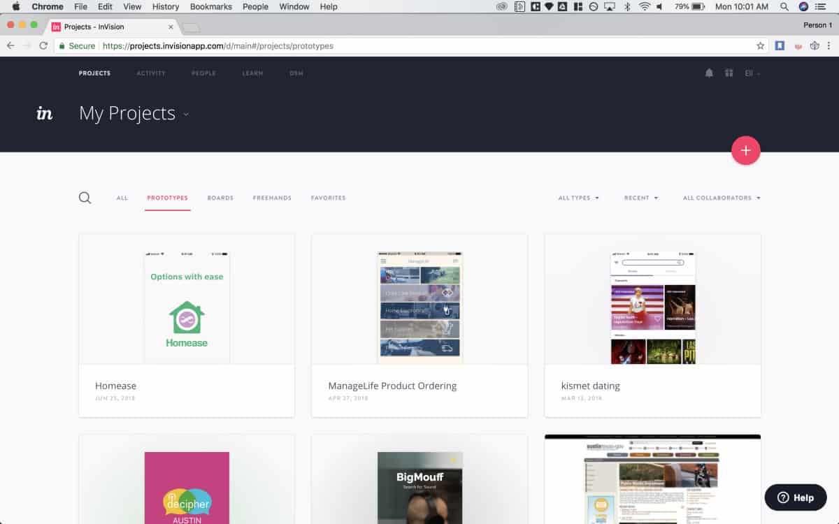The height and width of the screenshot is (524, 839).
Task: Switch to the Freehands filter tab
Action: click(x=272, y=198)
